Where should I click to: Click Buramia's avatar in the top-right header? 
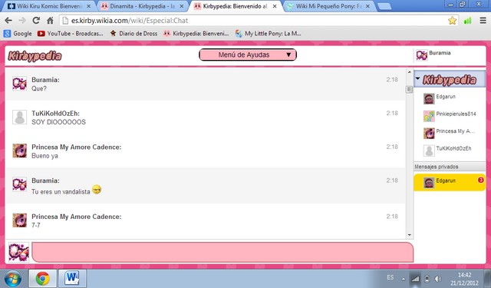pos(421,55)
